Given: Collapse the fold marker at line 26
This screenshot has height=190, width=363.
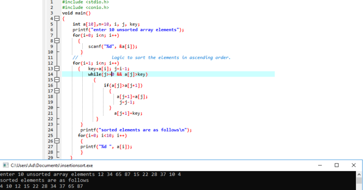Looking at the screenshot, I should [x=57, y=141].
